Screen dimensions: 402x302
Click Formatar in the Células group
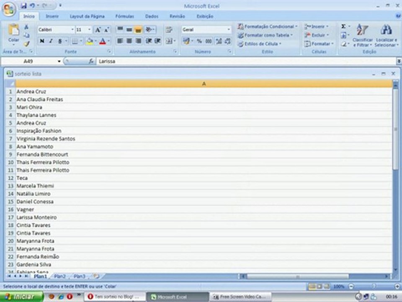click(x=319, y=44)
